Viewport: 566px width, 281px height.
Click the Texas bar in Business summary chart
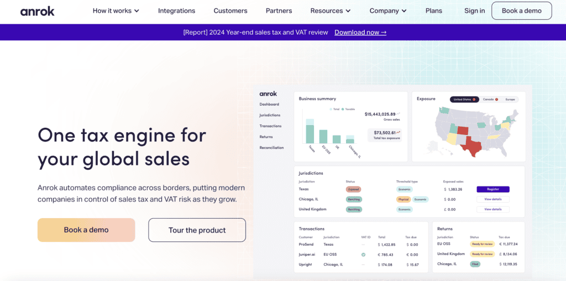pyautogui.click(x=310, y=131)
